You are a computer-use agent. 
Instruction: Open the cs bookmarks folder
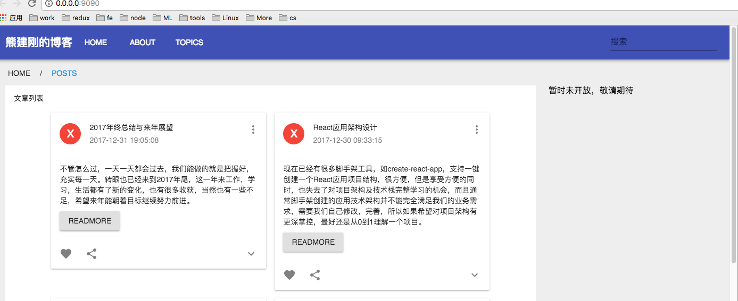click(288, 18)
